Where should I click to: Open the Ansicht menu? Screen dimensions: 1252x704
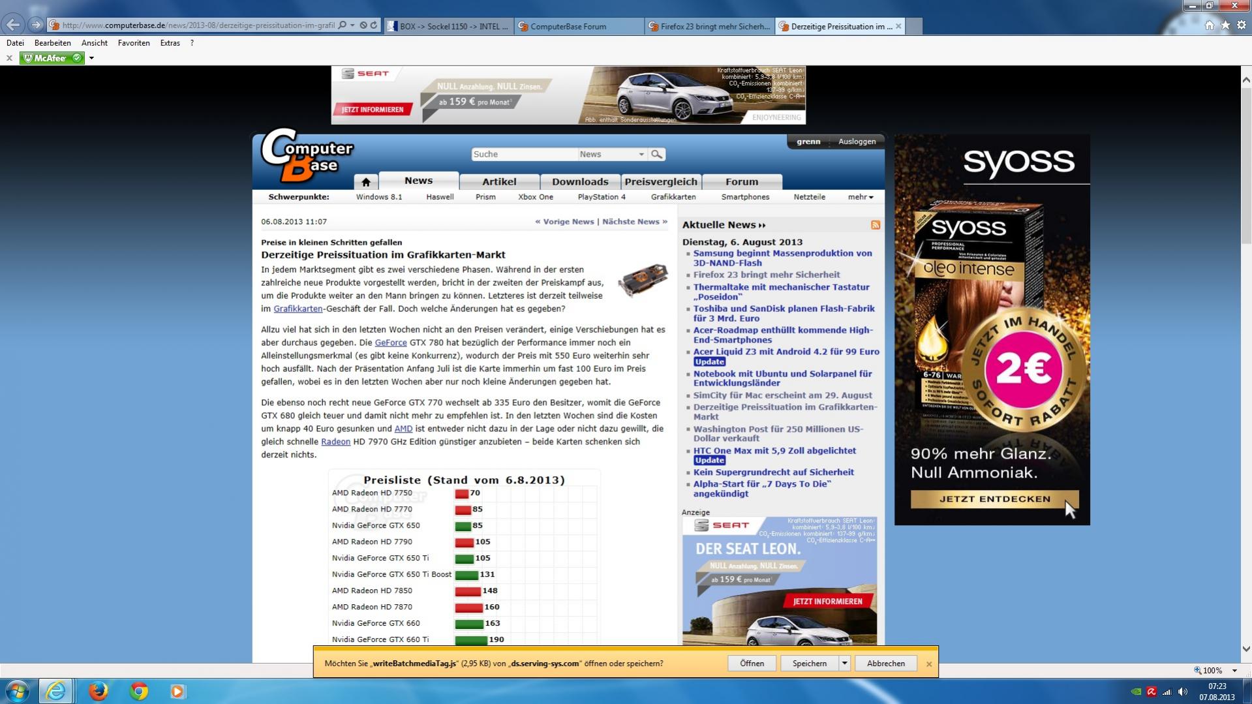pos(95,43)
